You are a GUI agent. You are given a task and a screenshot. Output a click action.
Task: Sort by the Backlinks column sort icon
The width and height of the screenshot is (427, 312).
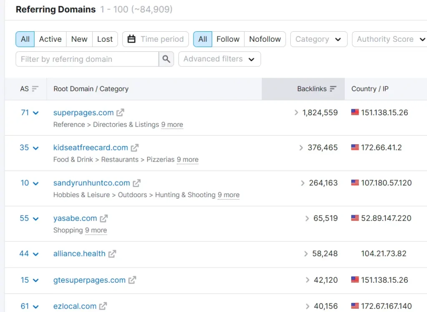coord(333,89)
